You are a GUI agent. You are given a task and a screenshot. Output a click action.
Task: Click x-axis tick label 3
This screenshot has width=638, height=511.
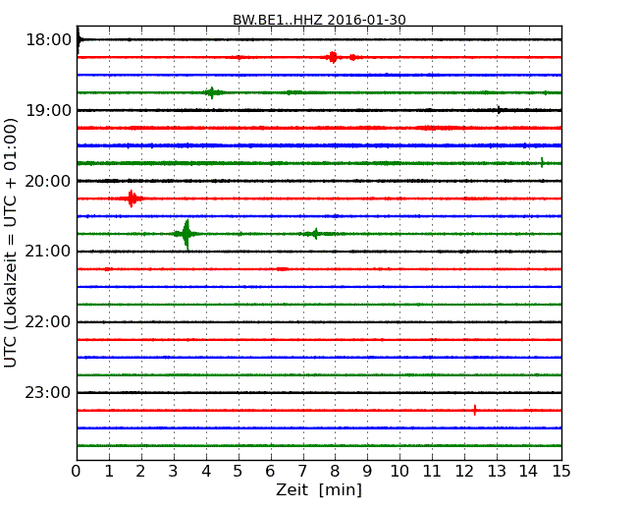click(x=173, y=472)
